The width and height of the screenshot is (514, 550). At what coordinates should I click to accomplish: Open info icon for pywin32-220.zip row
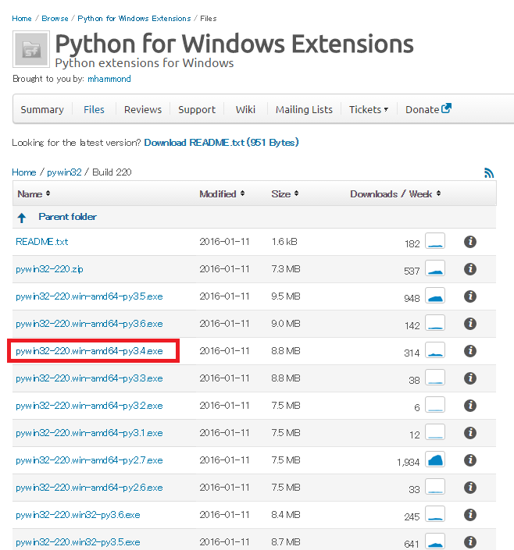470,269
